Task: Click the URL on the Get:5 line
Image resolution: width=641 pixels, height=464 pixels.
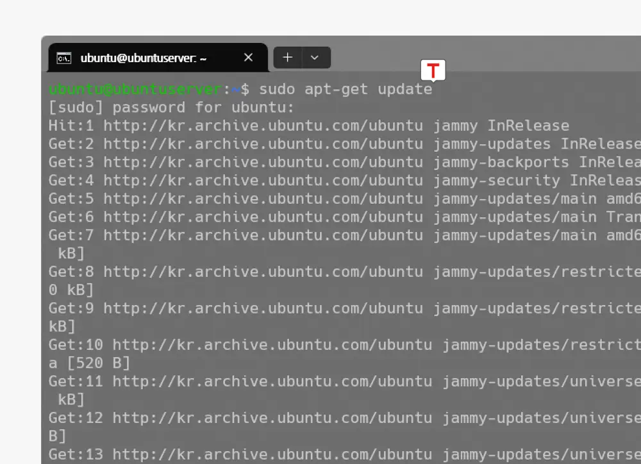Action: (263, 199)
